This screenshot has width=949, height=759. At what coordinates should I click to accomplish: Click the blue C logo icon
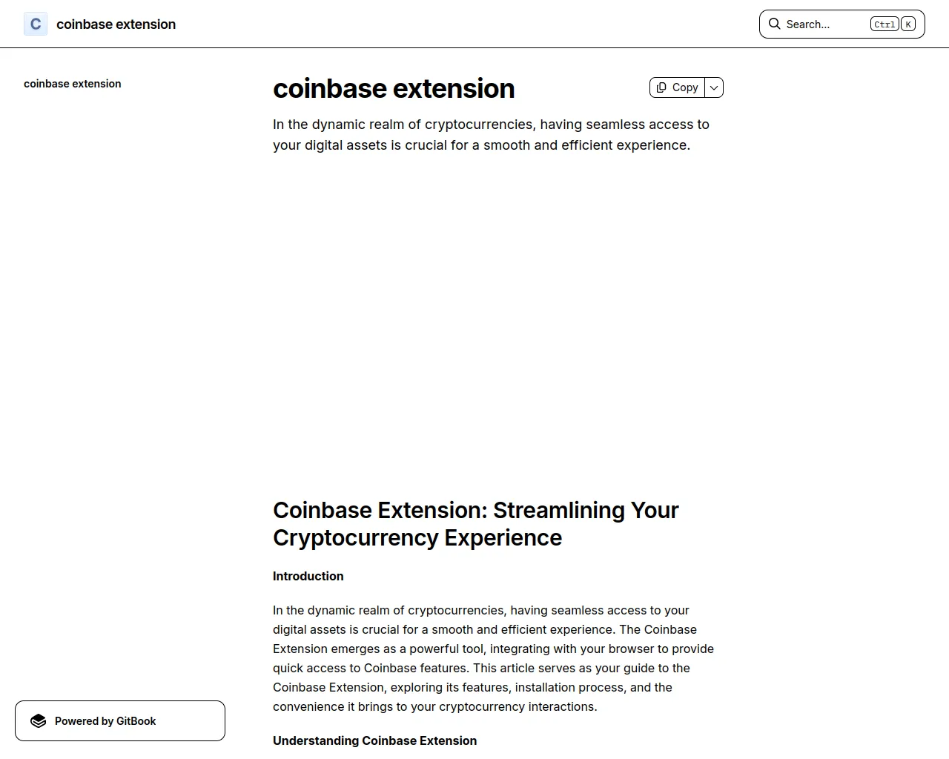pyautogui.click(x=36, y=24)
